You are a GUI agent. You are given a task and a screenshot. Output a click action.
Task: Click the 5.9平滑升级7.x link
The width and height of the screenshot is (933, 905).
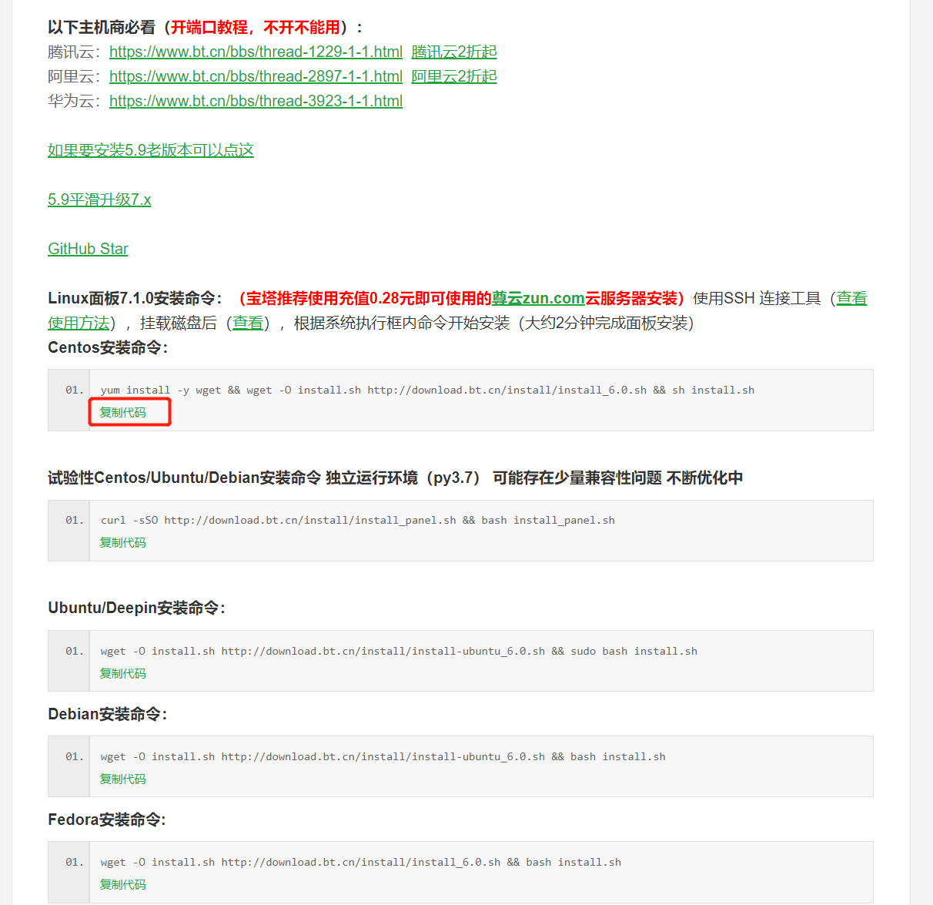pos(99,199)
